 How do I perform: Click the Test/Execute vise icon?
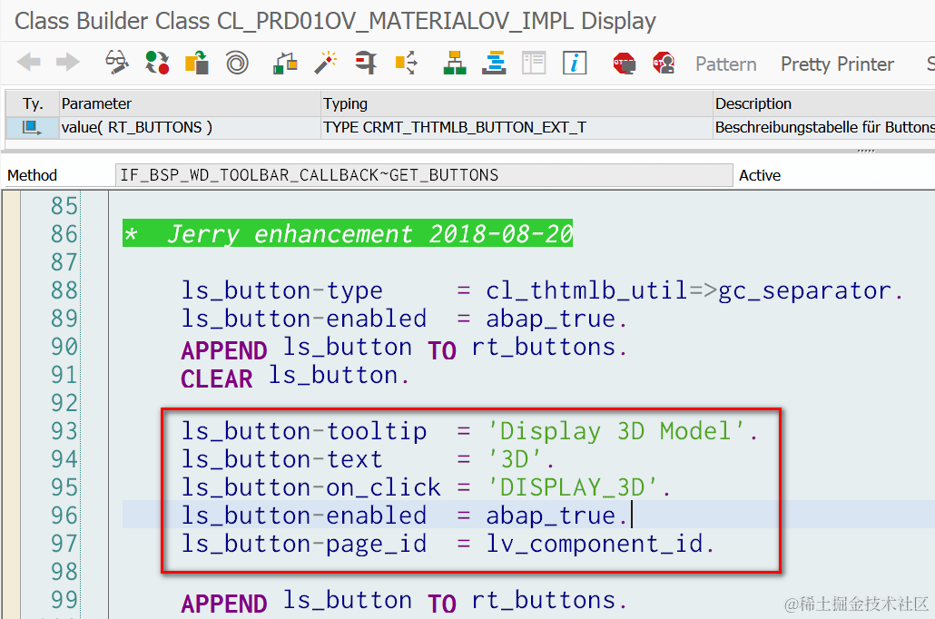[366, 62]
